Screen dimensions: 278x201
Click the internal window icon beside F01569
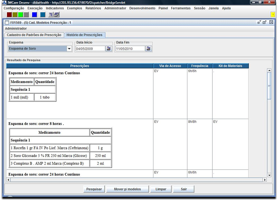(7, 22)
